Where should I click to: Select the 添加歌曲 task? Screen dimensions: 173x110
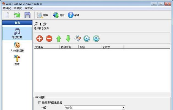click(x=17, y=34)
